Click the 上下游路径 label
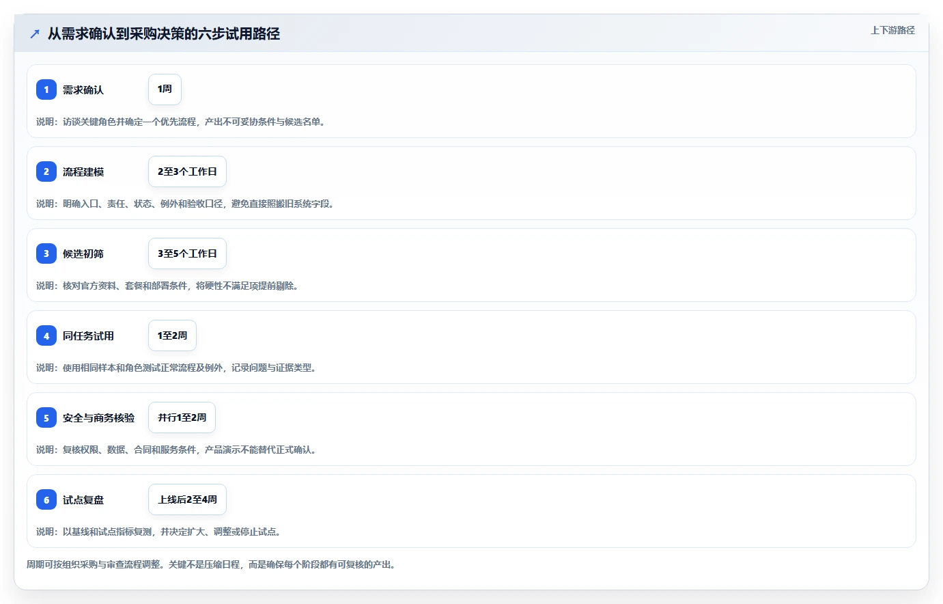Screen dimensions: 943x604 tap(892, 30)
